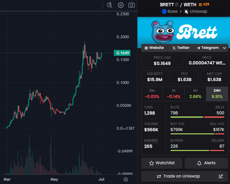Open the Twitter link
The width and height of the screenshot is (230, 184).
click(181, 48)
